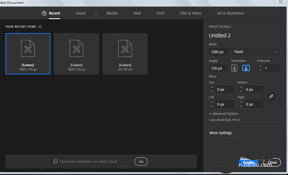This screenshot has width=288, height=175.
Task: Select portrait orientation icon
Action: [x=234, y=68]
